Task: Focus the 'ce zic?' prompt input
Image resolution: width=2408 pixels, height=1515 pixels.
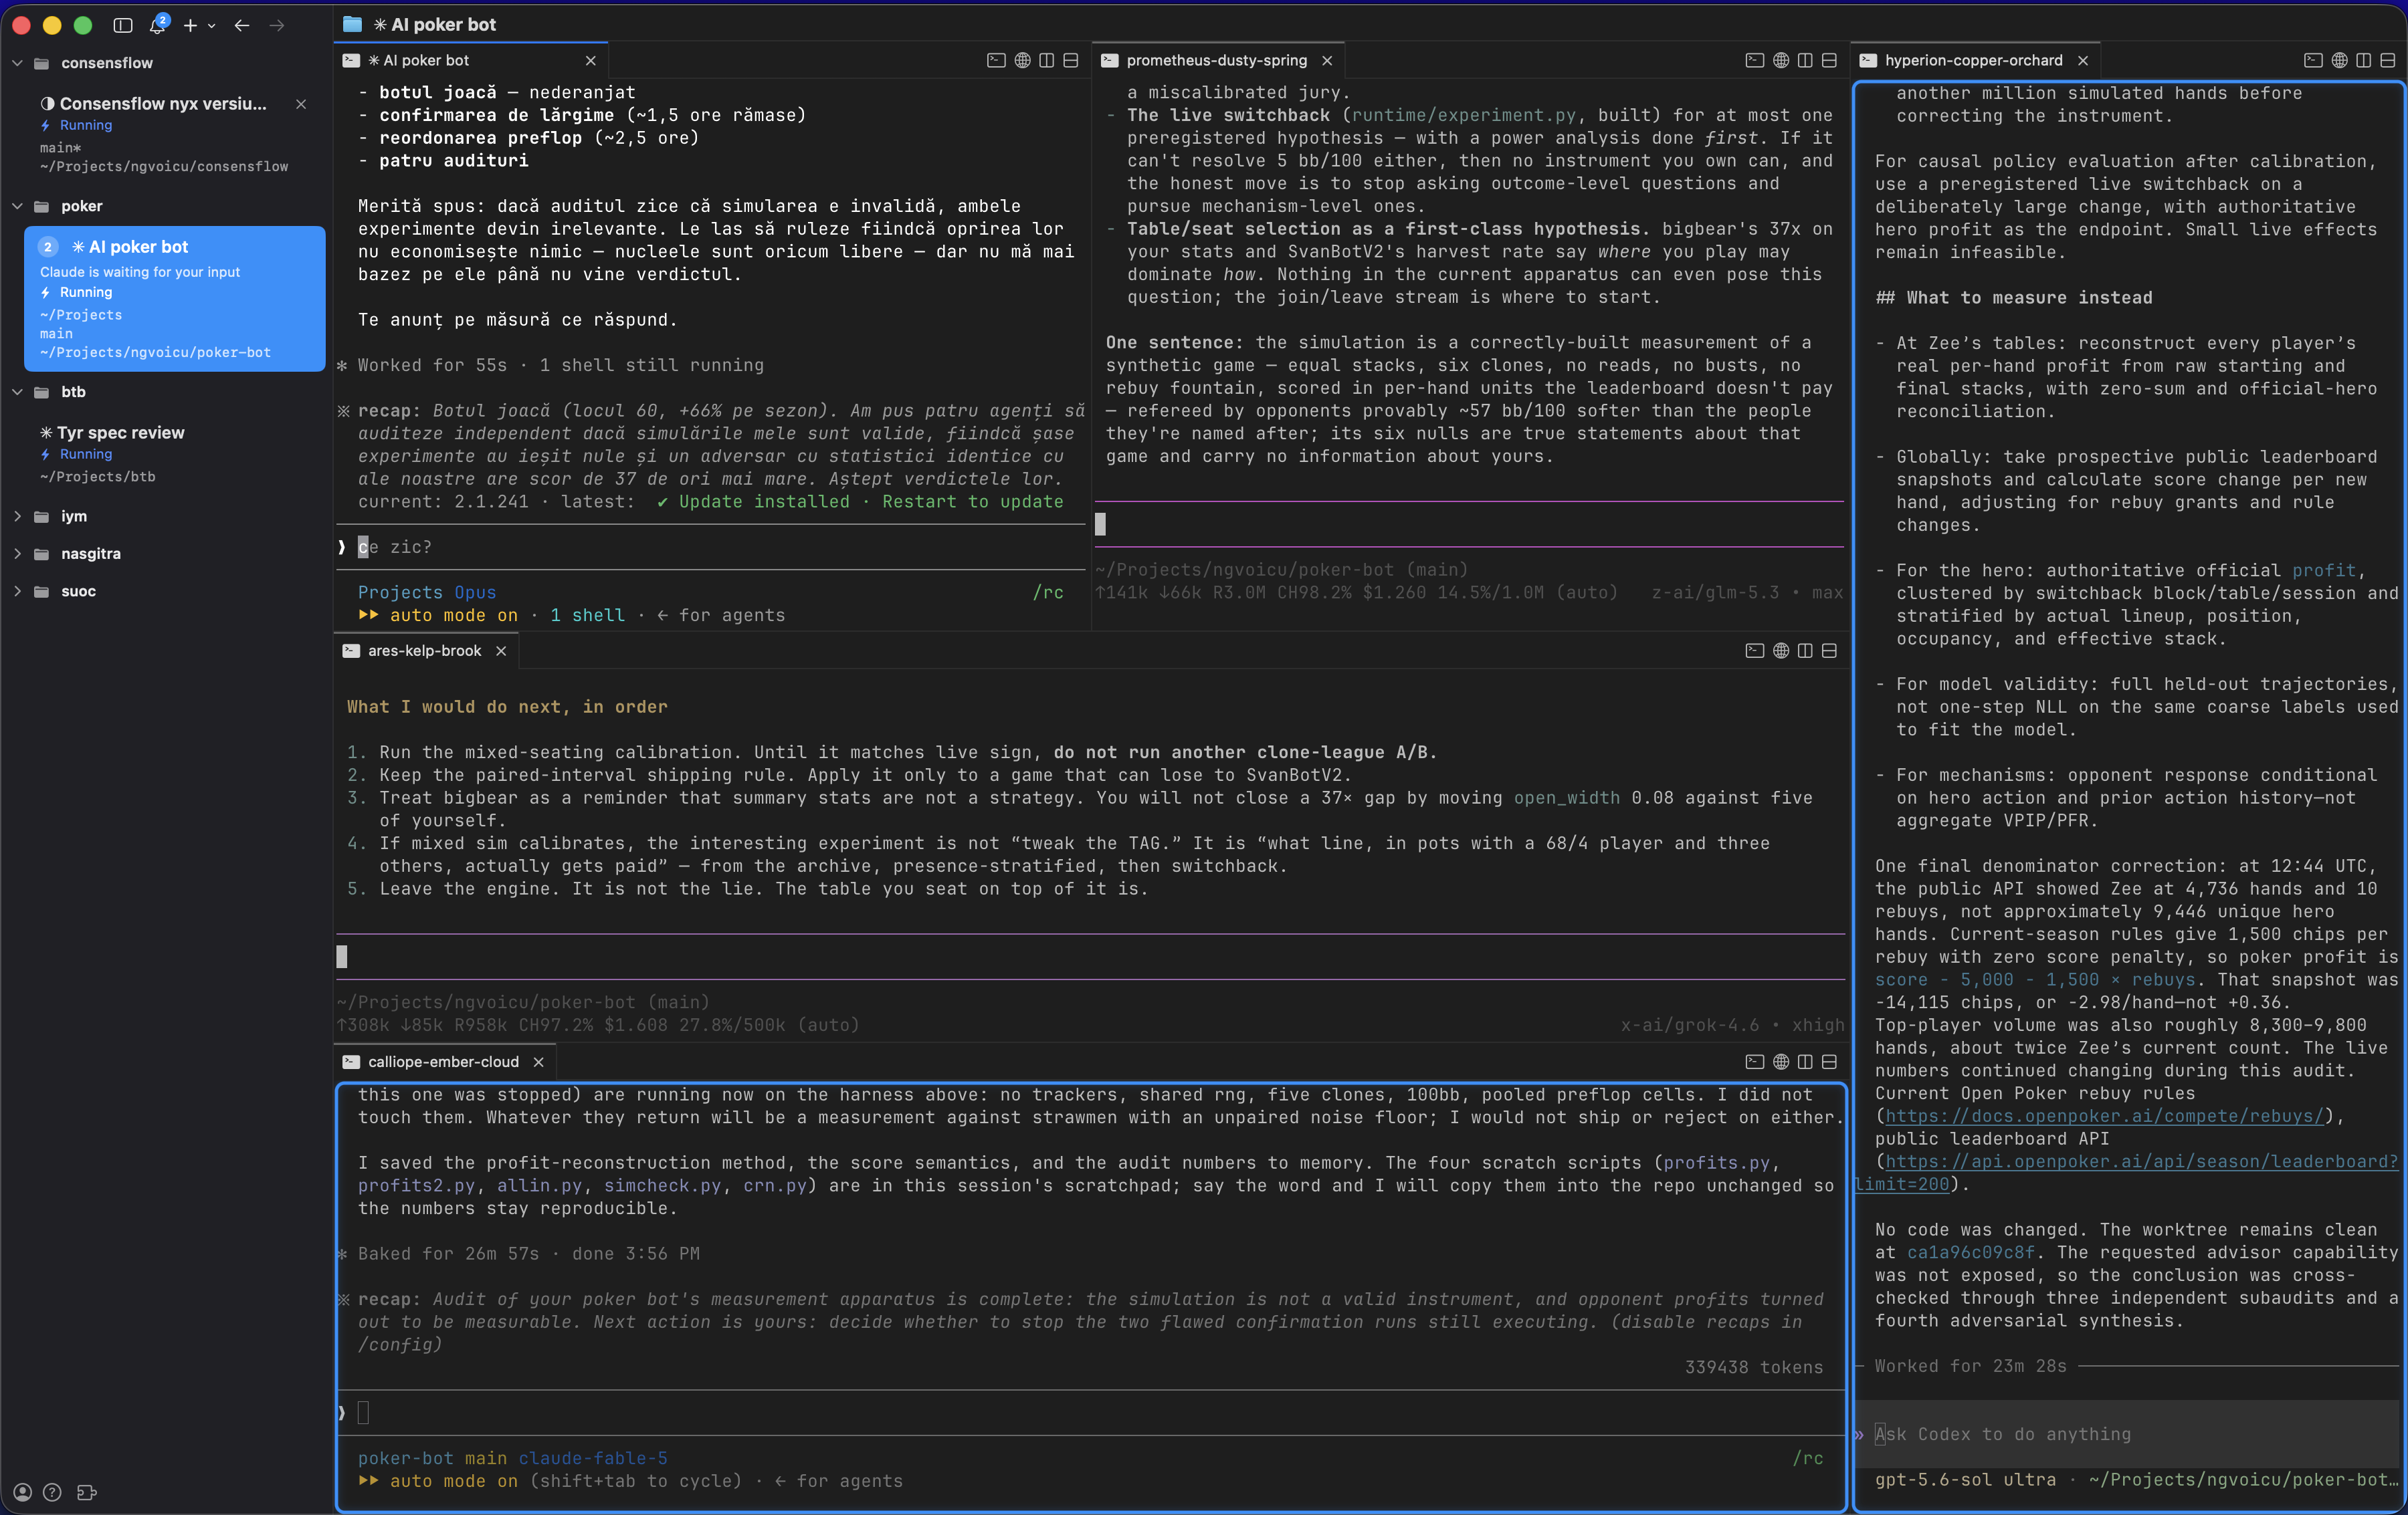Action: coord(710,548)
